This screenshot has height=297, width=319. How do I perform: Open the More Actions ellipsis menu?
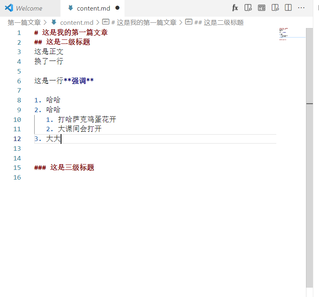pyautogui.click(x=301, y=8)
